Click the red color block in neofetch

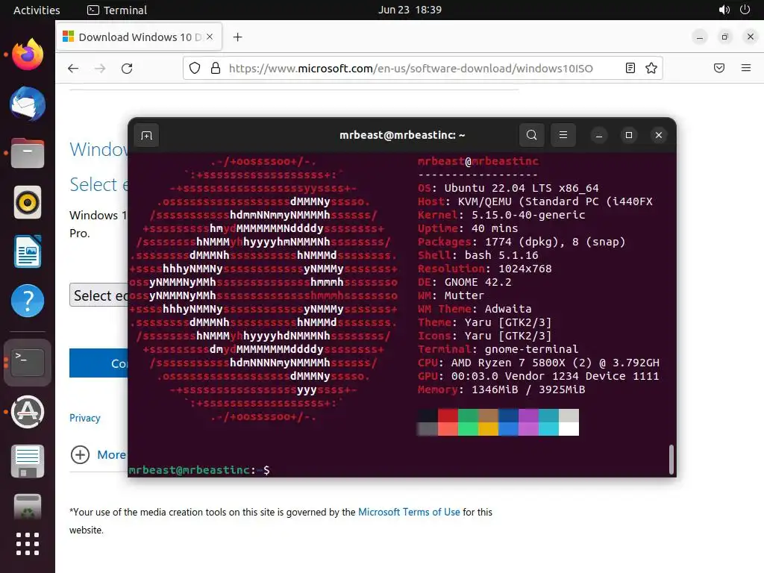(448, 416)
